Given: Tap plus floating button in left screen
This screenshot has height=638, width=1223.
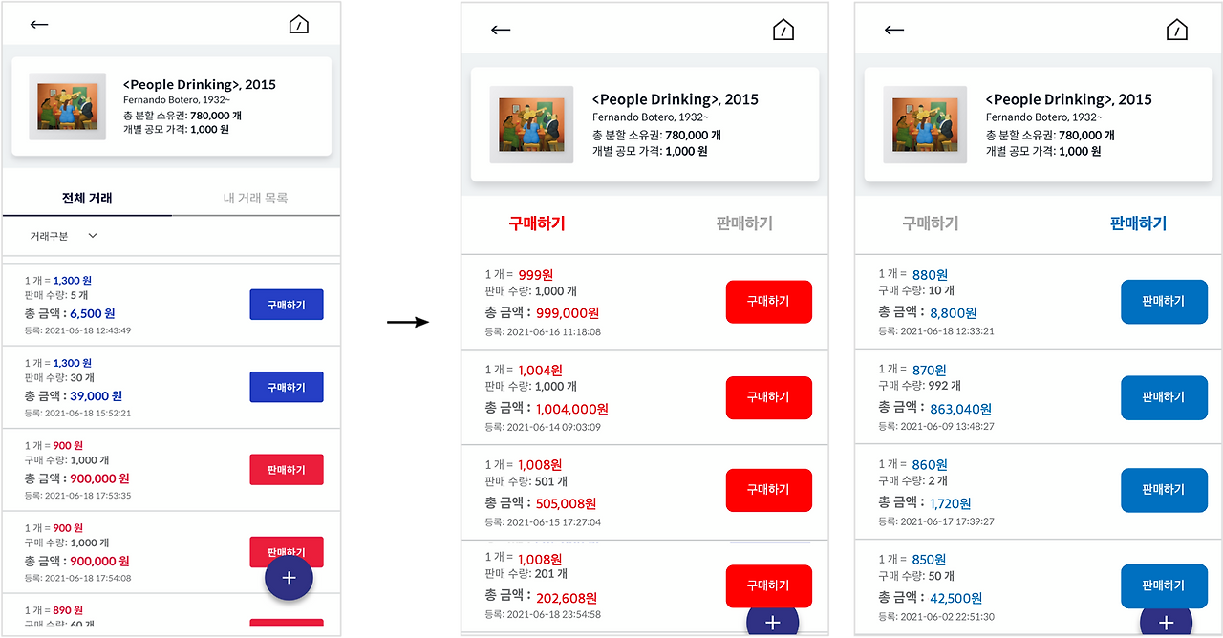Looking at the screenshot, I should 290,578.
